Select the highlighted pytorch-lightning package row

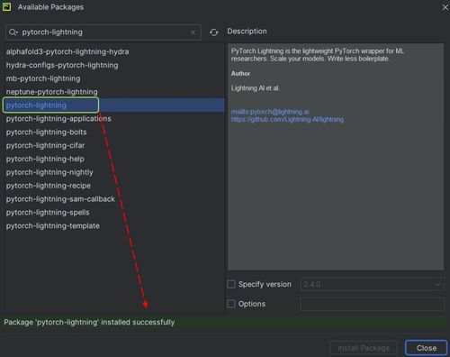(x=114, y=105)
